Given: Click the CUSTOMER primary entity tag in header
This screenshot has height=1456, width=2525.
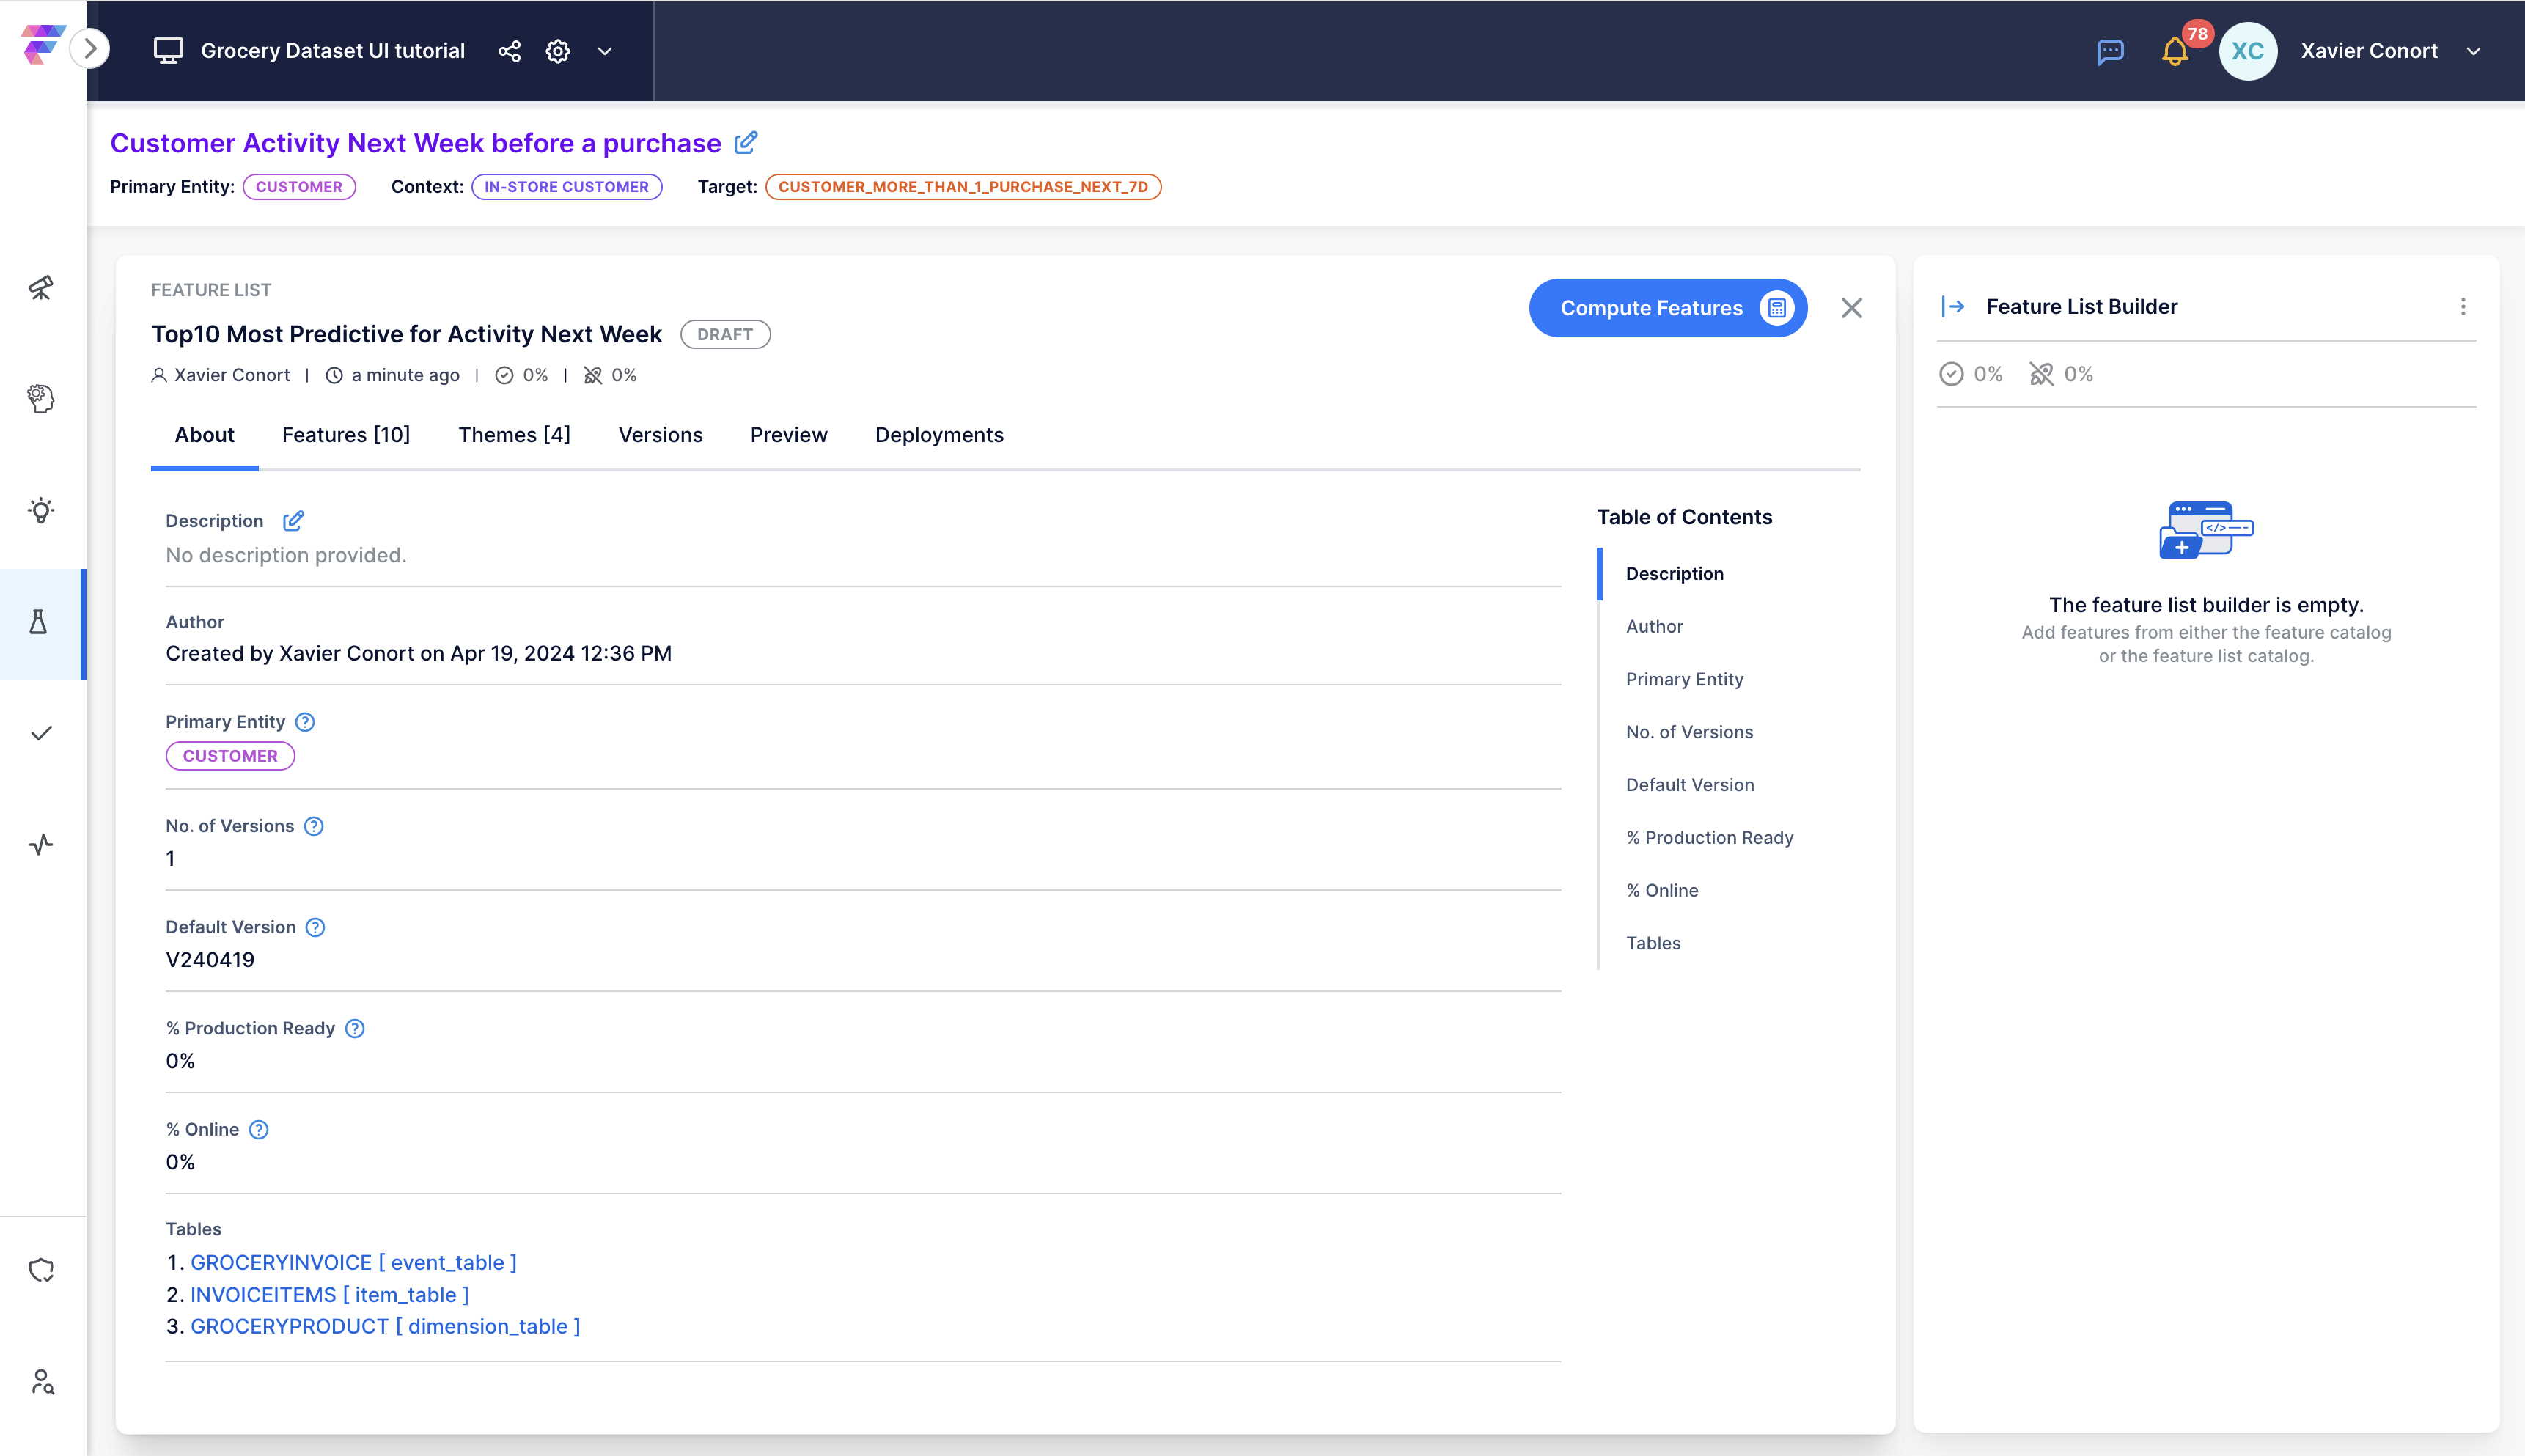Looking at the screenshot, I should click(x=299, y=186).
